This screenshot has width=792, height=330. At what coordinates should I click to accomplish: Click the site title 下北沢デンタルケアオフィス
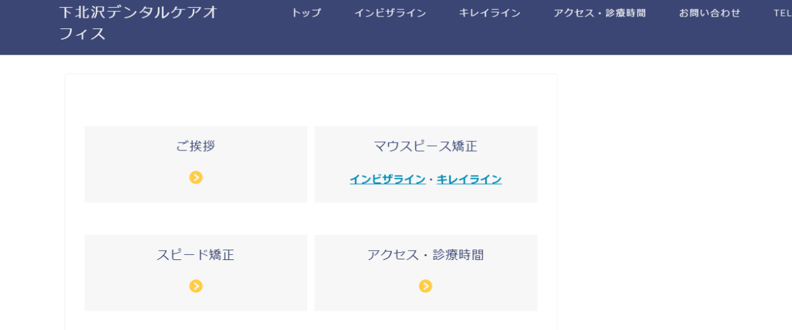coord(139,23)
